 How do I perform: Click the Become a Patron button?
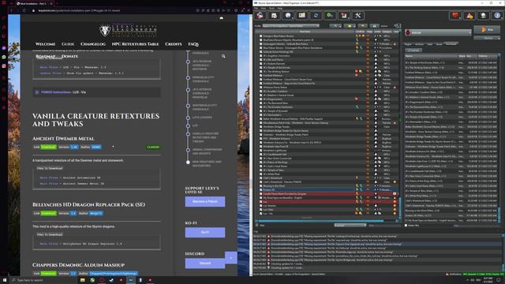tap(205, 202)
